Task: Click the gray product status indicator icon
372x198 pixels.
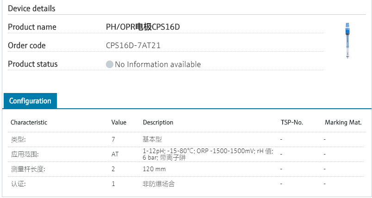Action: pyautogui.click(x=110, y=64)
